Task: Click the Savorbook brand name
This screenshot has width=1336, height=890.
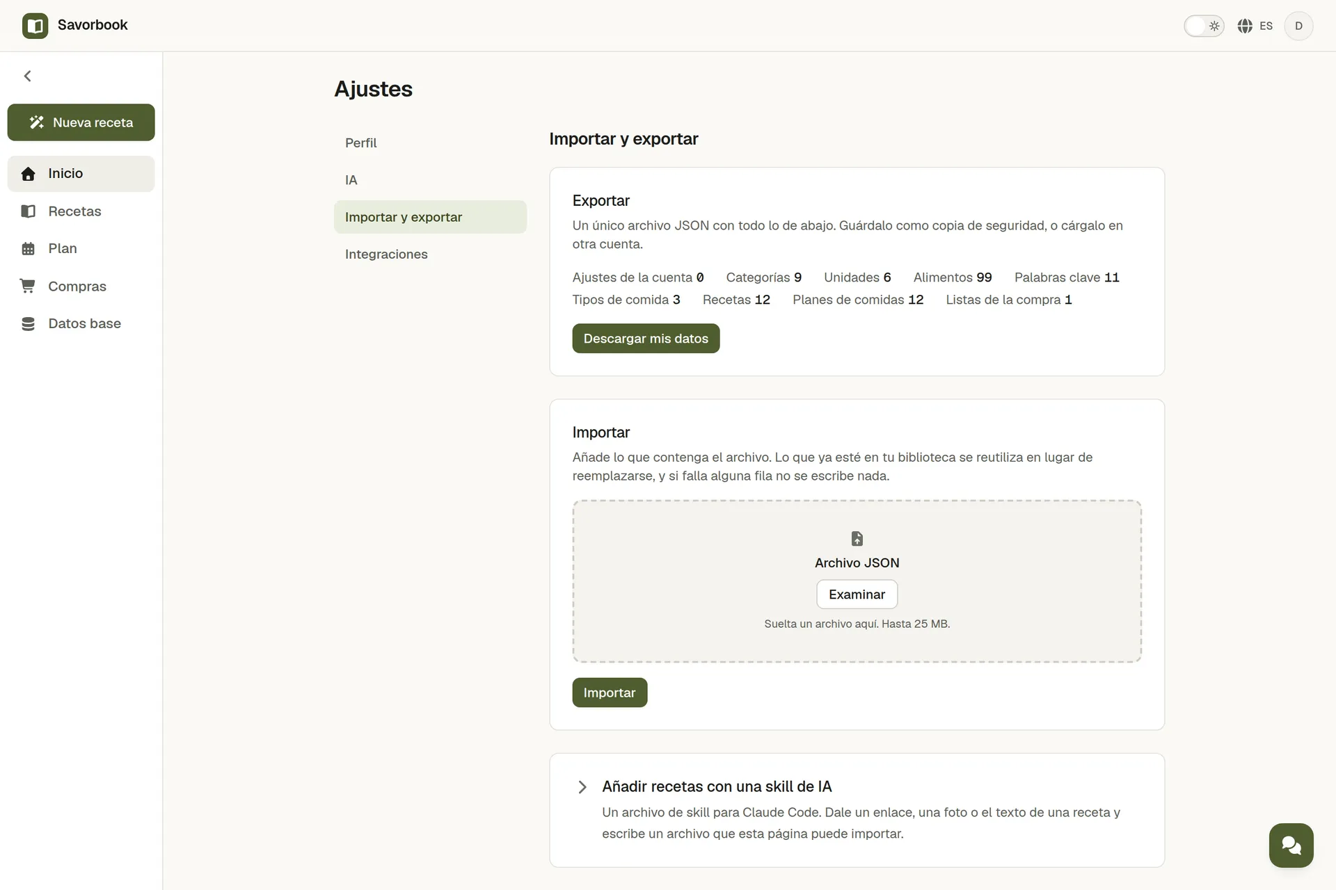Action: [x=93, y=25]
